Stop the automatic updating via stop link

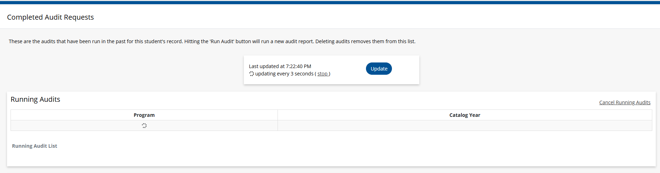point(322,74)
